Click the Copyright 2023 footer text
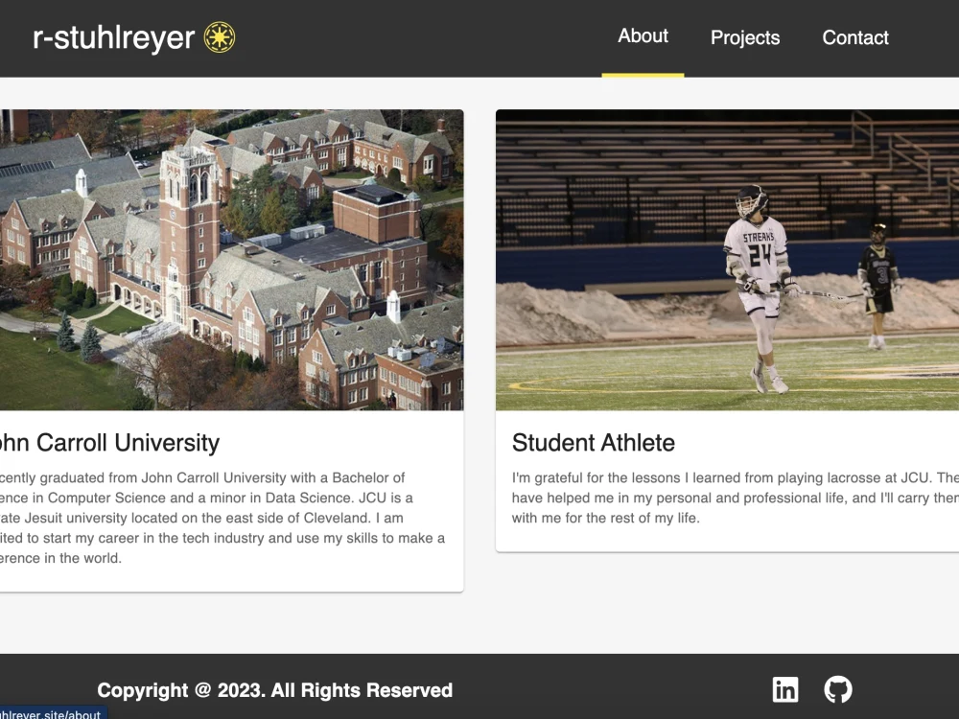This screenshot has width=959, height=719. pyautogui.click(x=274, y=690)
